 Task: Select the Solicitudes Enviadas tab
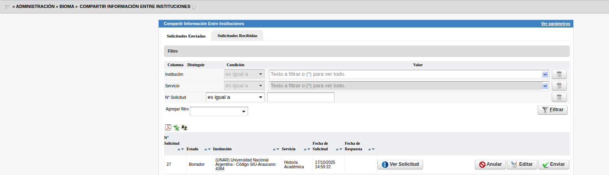coord(186,36)
